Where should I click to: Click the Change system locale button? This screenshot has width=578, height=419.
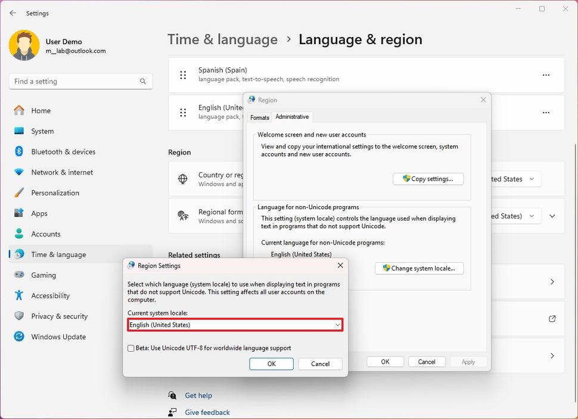(x=419, y=268)
